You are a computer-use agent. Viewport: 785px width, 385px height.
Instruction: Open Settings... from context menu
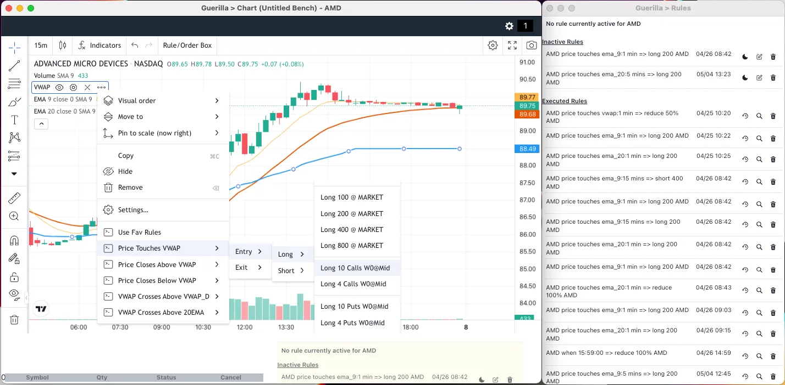[163, 210]
